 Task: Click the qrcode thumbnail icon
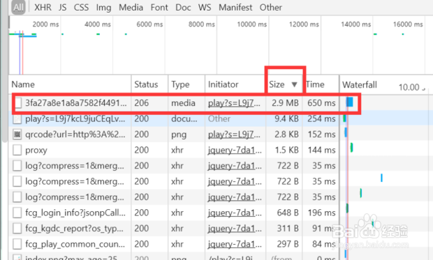pos(17,135)
